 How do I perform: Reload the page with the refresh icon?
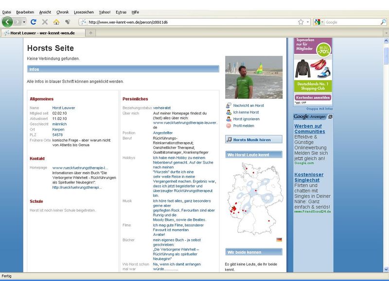pyautogui.click(x=33, y=21)
